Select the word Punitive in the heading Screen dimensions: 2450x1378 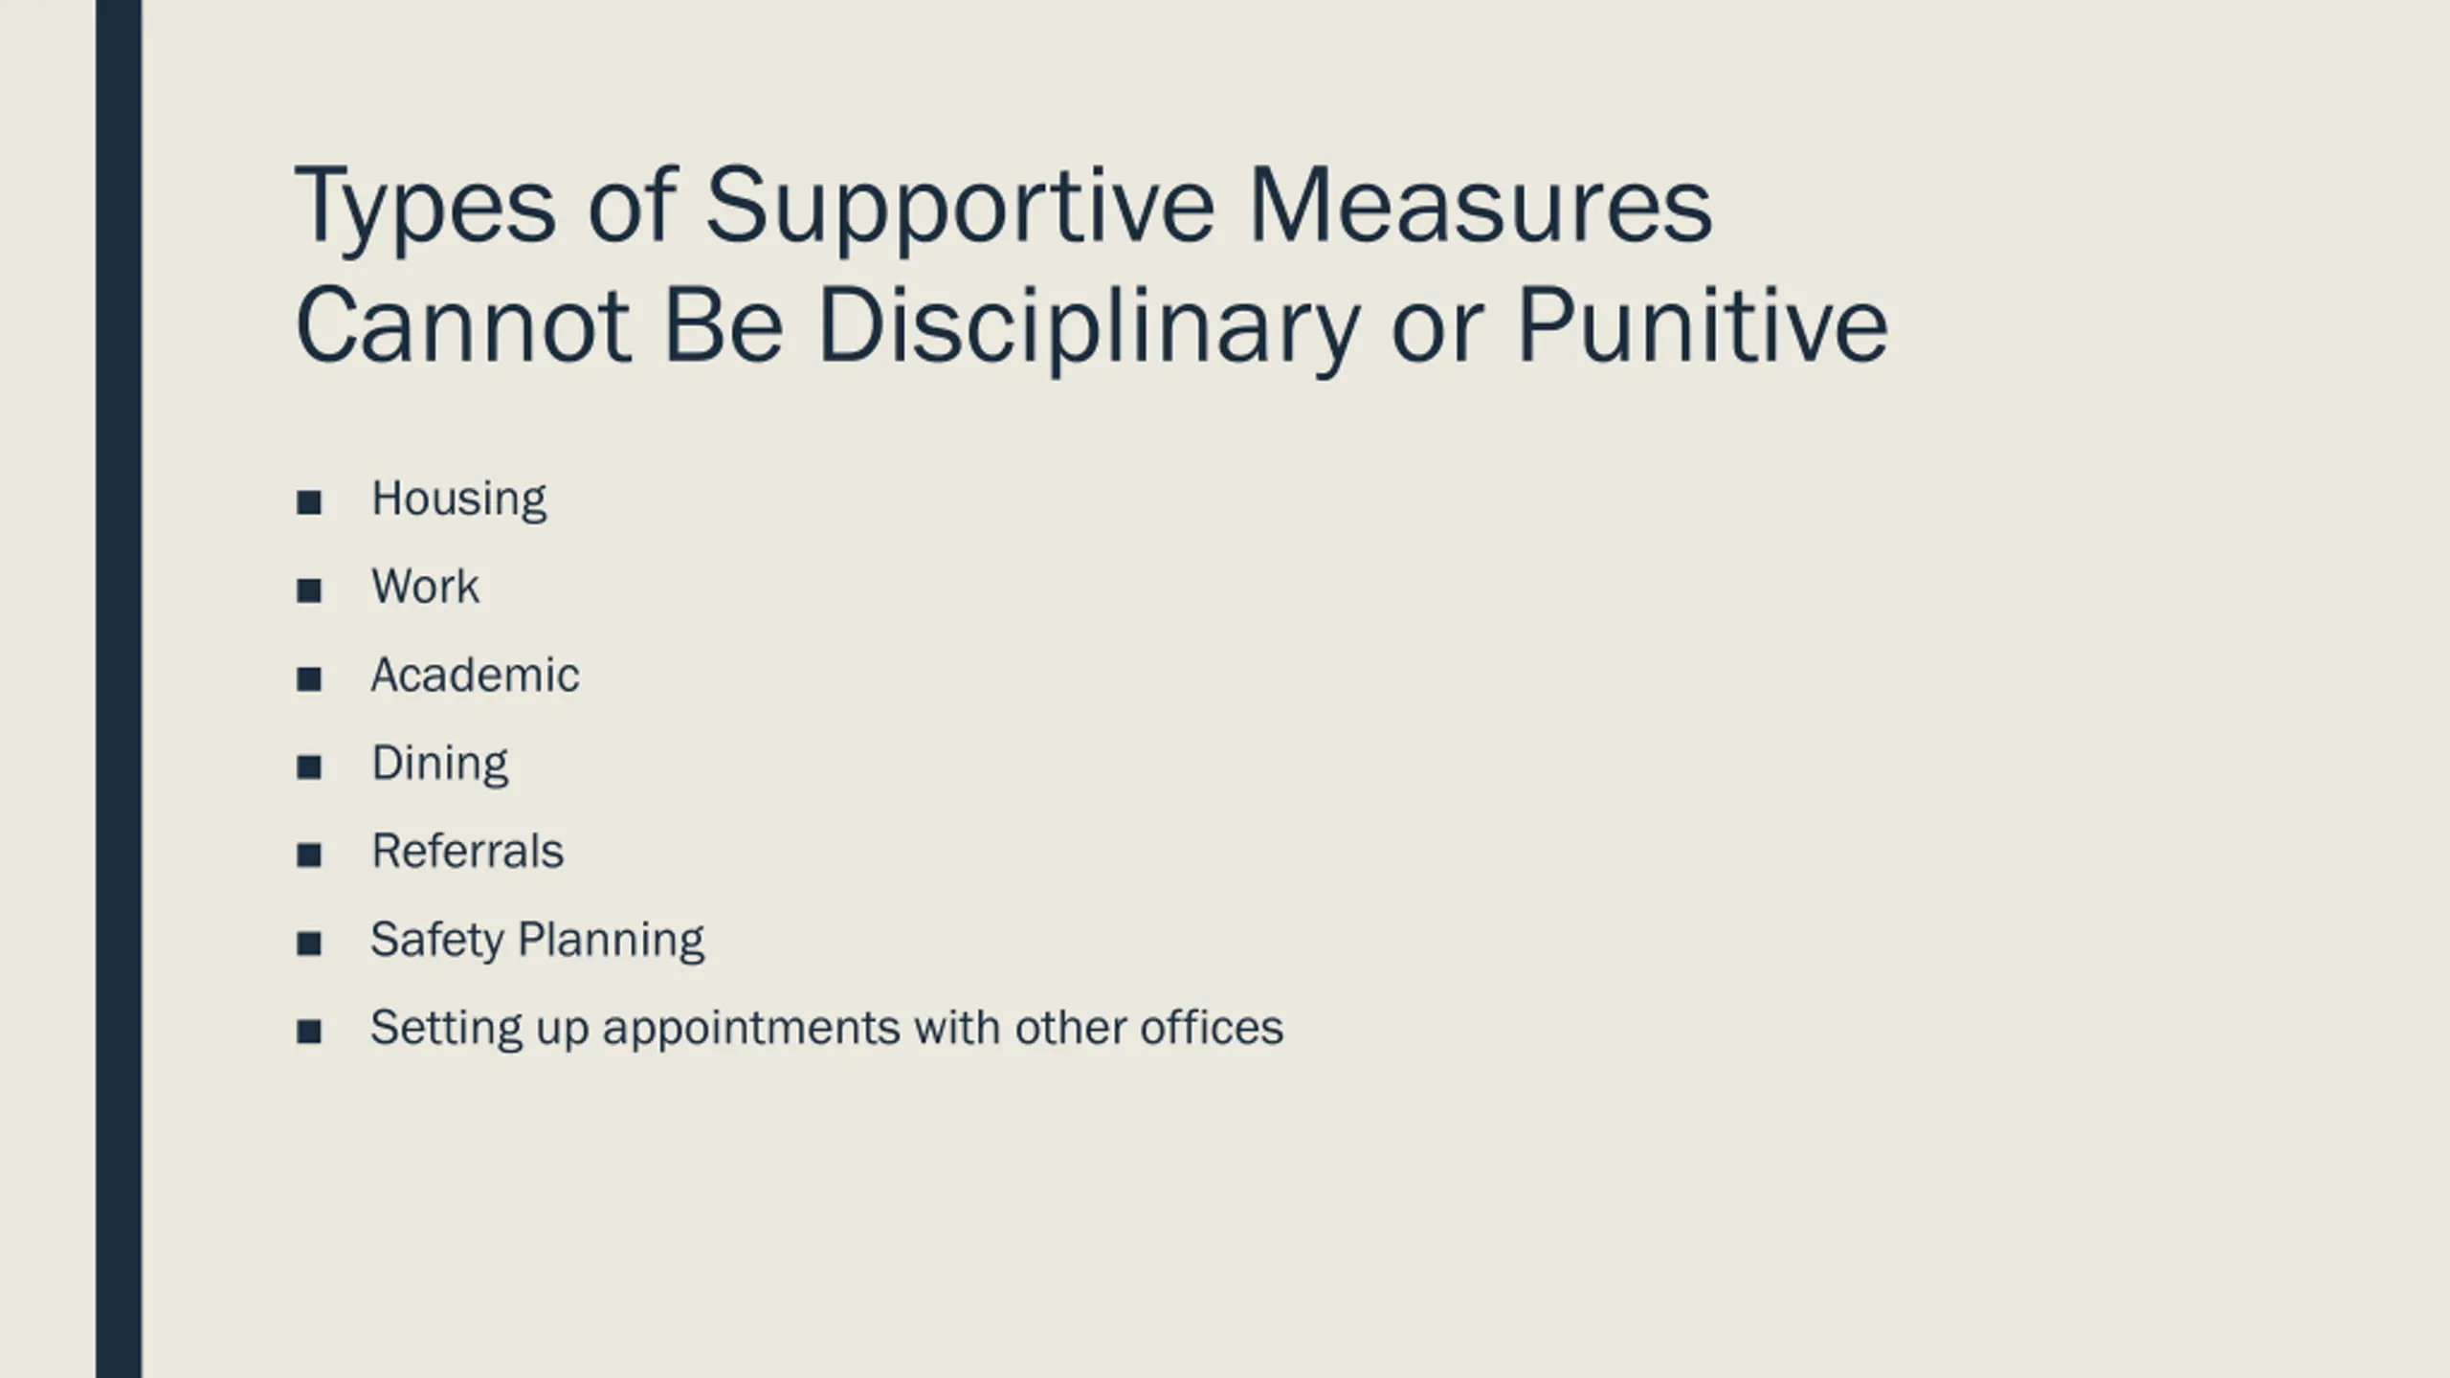coord(1704,325)
